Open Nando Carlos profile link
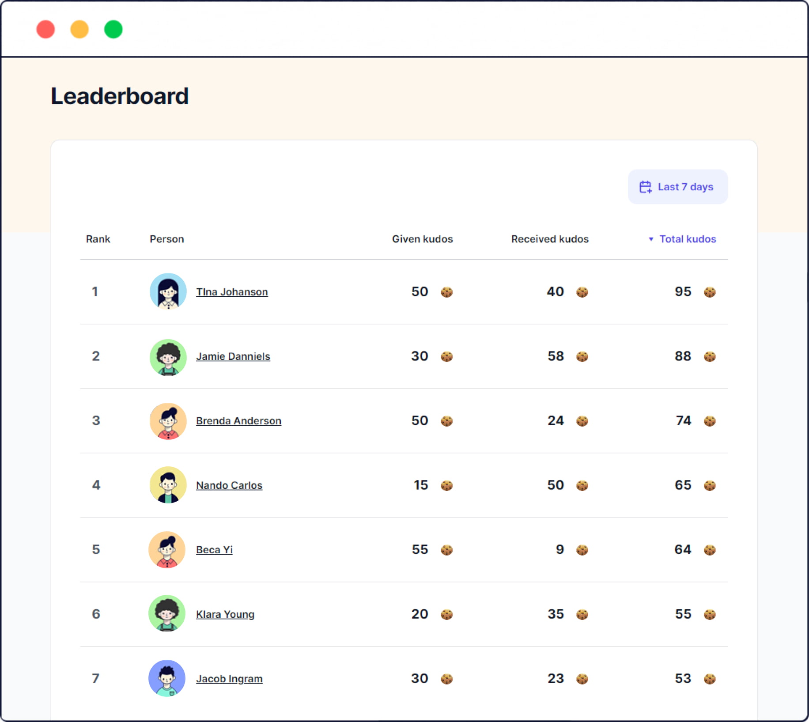The image size is (809, 722). pos(229,485)
